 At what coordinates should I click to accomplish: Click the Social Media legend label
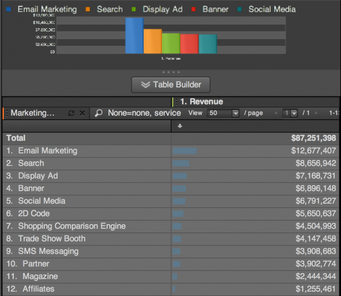(272, 9)
